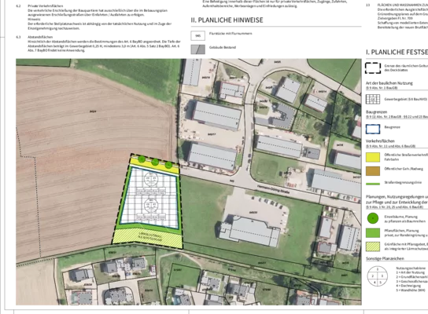The width and height of the screenshot is (428, 314).
Task: Click the green Einzelbäume tree circle symbol
Action: click(373, 218)
